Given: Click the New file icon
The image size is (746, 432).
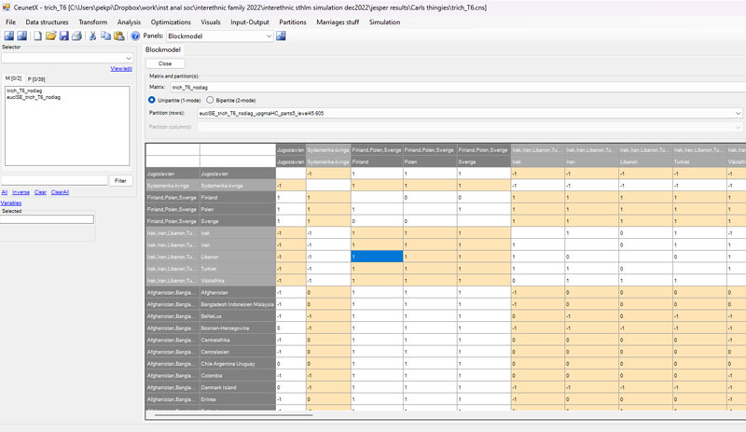Looking at the screenshot, I should pyautogui.click(x=37, y=36).
